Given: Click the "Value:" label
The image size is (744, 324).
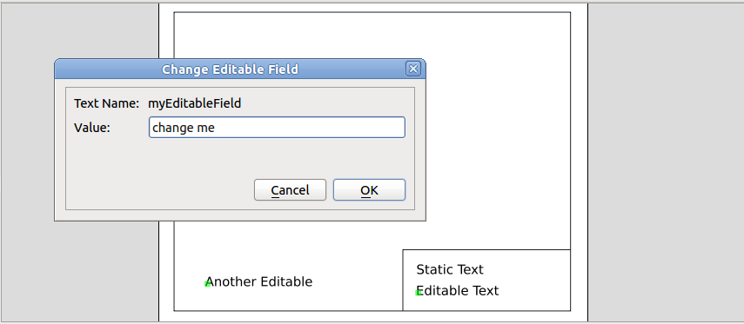Looking at the screenshot, I should (92, 128).
